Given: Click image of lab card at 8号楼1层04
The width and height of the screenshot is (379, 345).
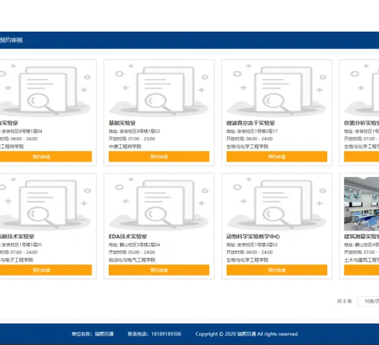Looking at the screenshot, I should point(45,90).
